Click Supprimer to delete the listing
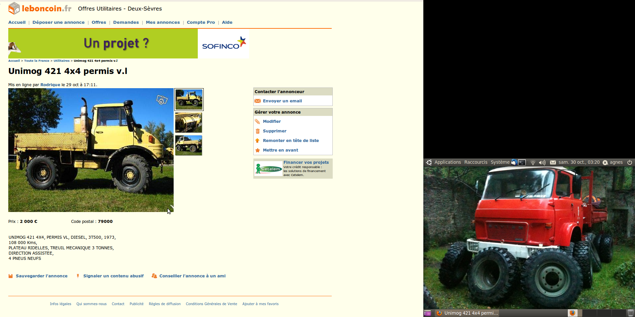 tap(275, 131)
